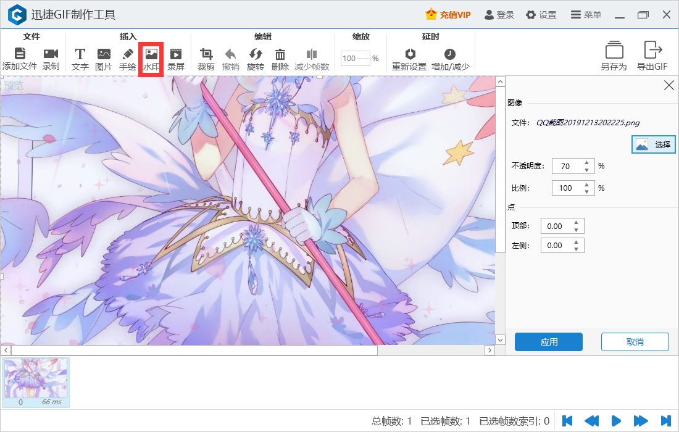This screenshot has width=679, height=432.
Task: Click 选择 button to pick image
Action: point(653,144)
